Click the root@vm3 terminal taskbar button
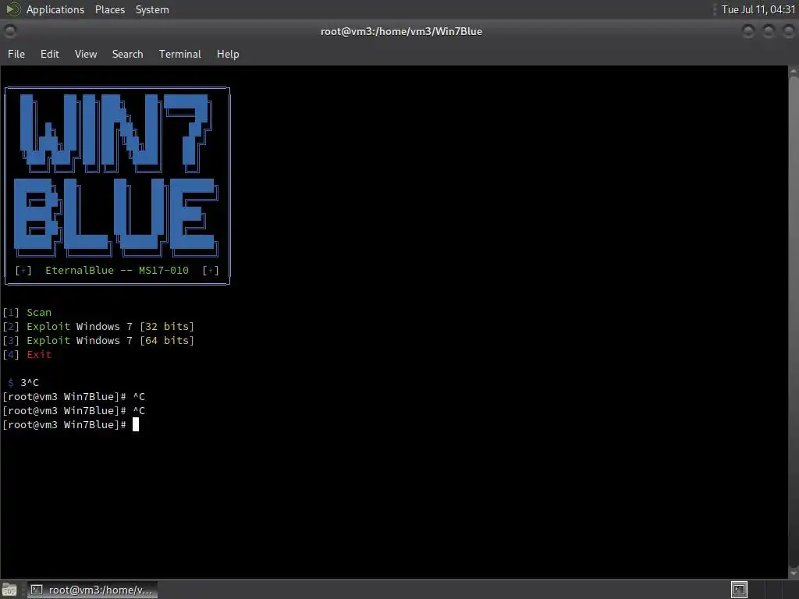Screen dimensions: 799x599 (x=92, y=590)
